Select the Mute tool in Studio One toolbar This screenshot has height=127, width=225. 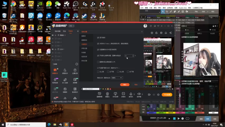click(x=183, y=12)
